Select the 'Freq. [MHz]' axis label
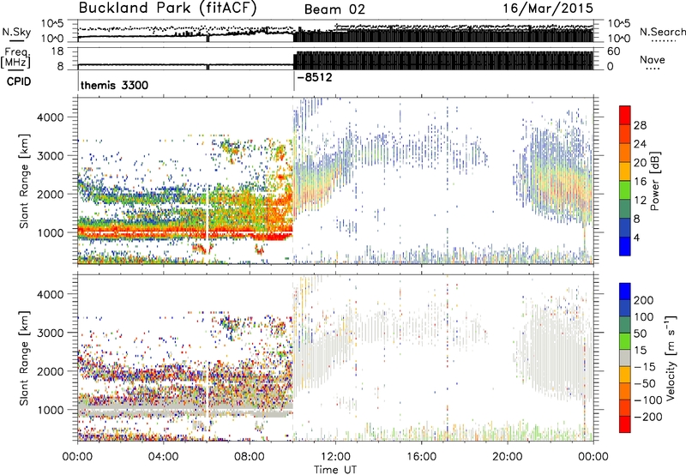686x475 pixels. coord(16,58)
